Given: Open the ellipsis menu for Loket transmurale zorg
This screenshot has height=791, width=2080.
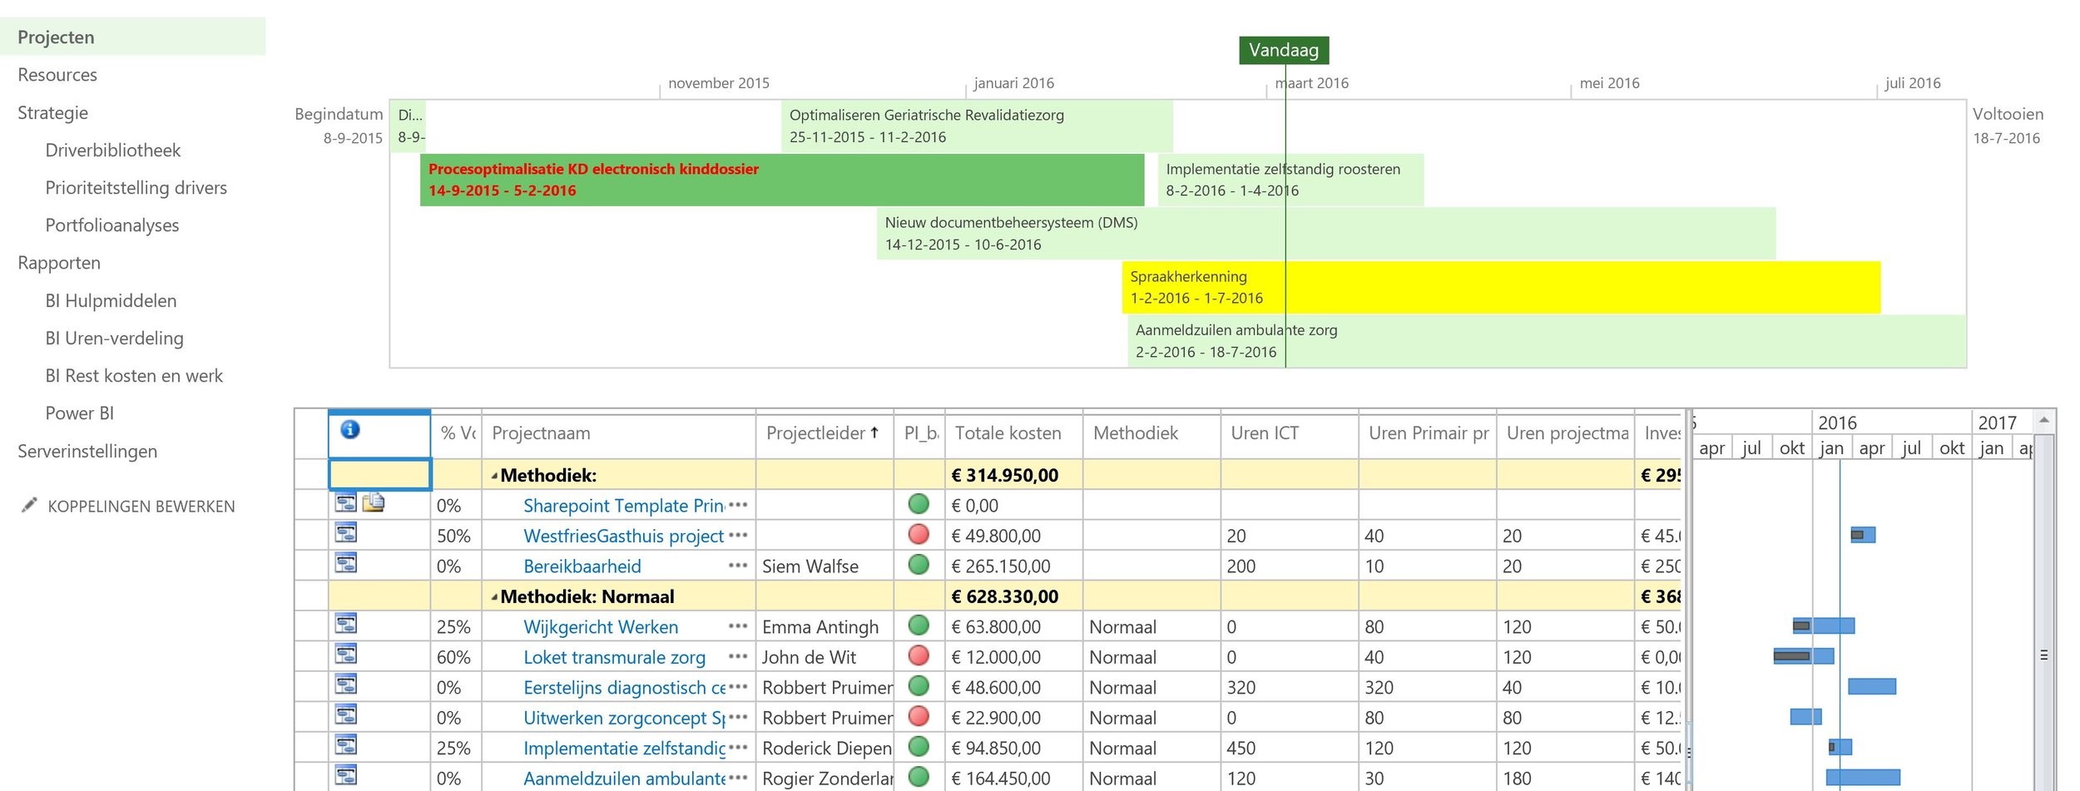Looking at the screenshot, I should point(738,656).
